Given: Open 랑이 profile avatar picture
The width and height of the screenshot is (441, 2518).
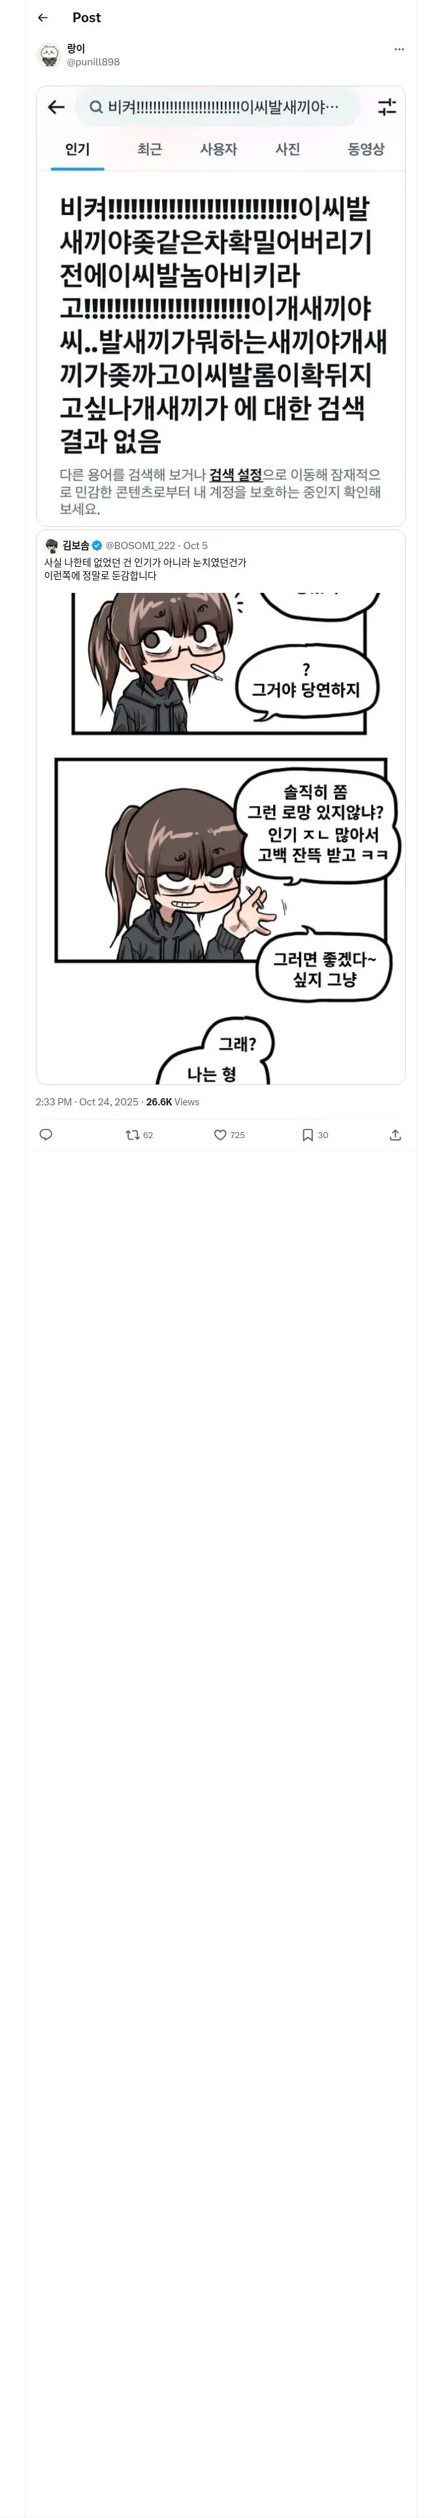Looking at the screenshot, I should (49, 55).
